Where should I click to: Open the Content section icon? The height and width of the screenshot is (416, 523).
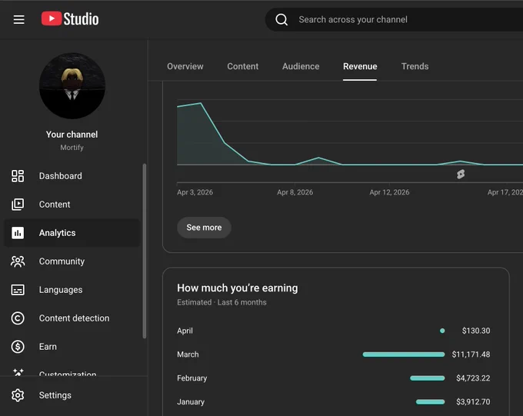point(18,205)
